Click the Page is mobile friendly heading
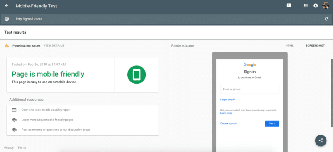This screenshot has width=333, height=152. click(x=48, y=74)
